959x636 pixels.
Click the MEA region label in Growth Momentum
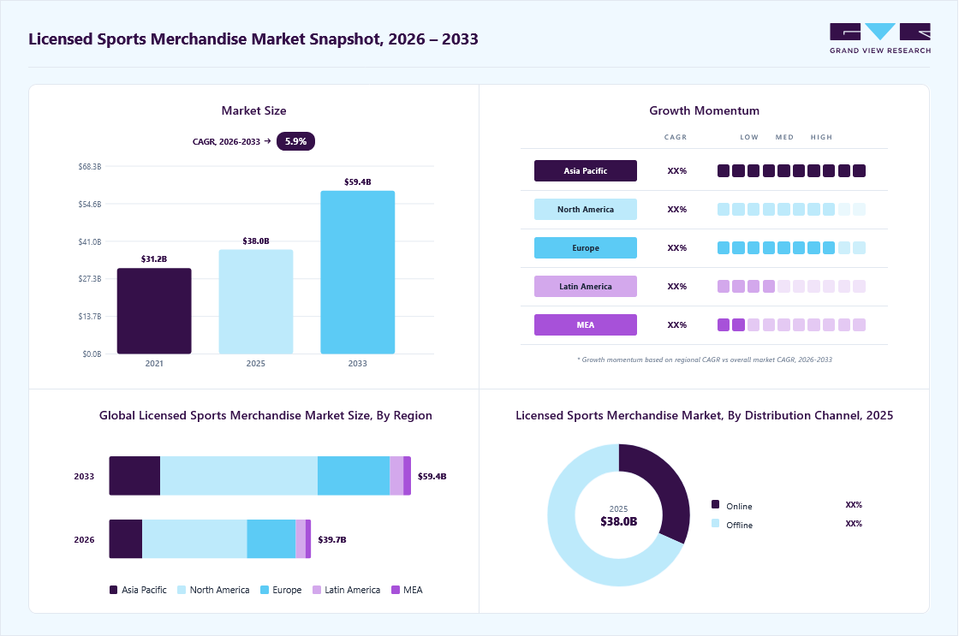(586, 324)
